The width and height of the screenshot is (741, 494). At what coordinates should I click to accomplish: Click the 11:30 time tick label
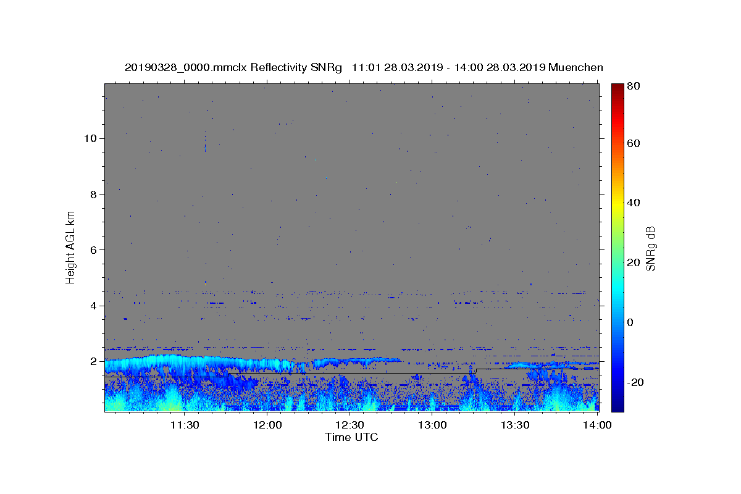[185, 425]
